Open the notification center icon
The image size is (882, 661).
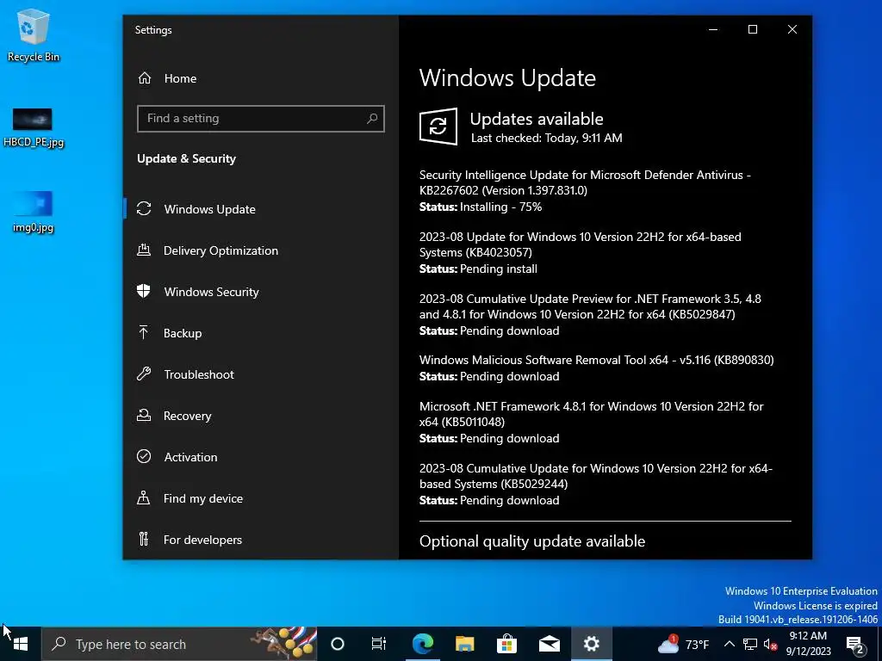[x=854, y=644]
